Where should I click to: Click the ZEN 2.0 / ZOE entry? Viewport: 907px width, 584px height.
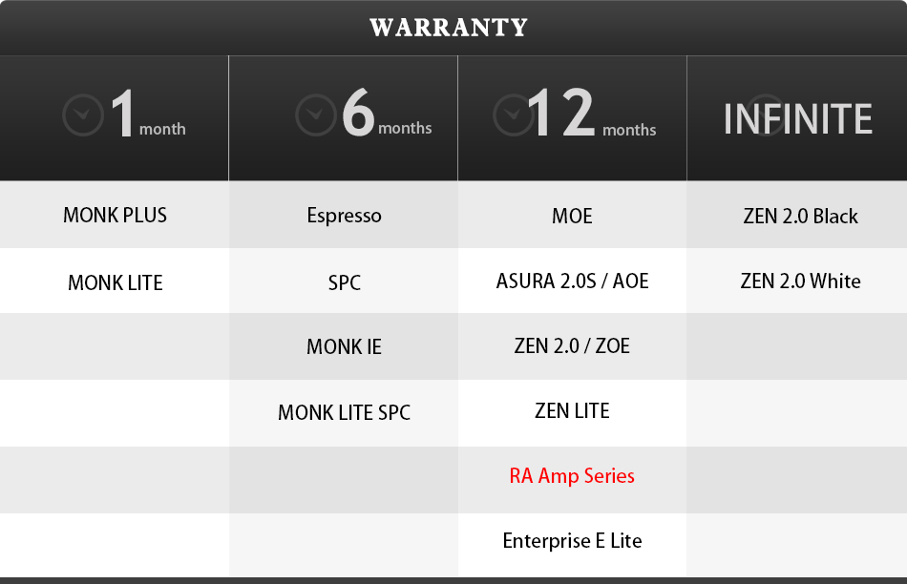[572, 345]
